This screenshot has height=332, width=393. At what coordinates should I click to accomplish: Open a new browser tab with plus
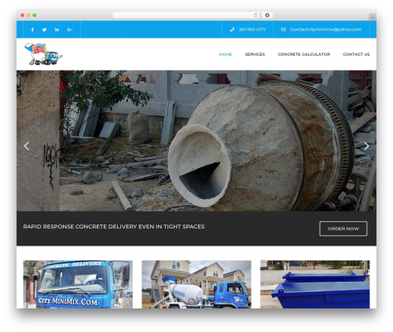click(x=373, y=17)
